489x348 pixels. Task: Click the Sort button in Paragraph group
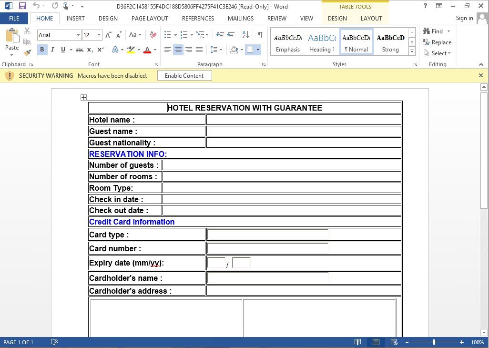point(245,35)
